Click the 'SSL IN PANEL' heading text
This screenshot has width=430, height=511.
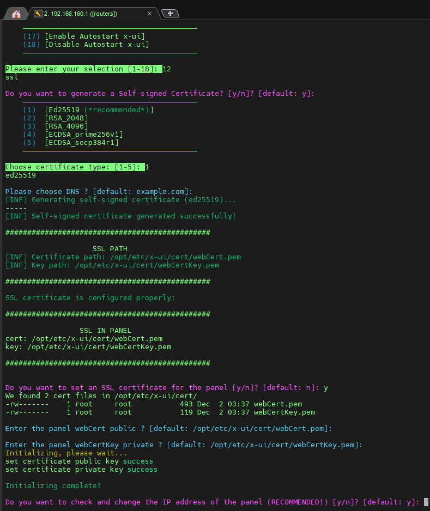[105, 331]
